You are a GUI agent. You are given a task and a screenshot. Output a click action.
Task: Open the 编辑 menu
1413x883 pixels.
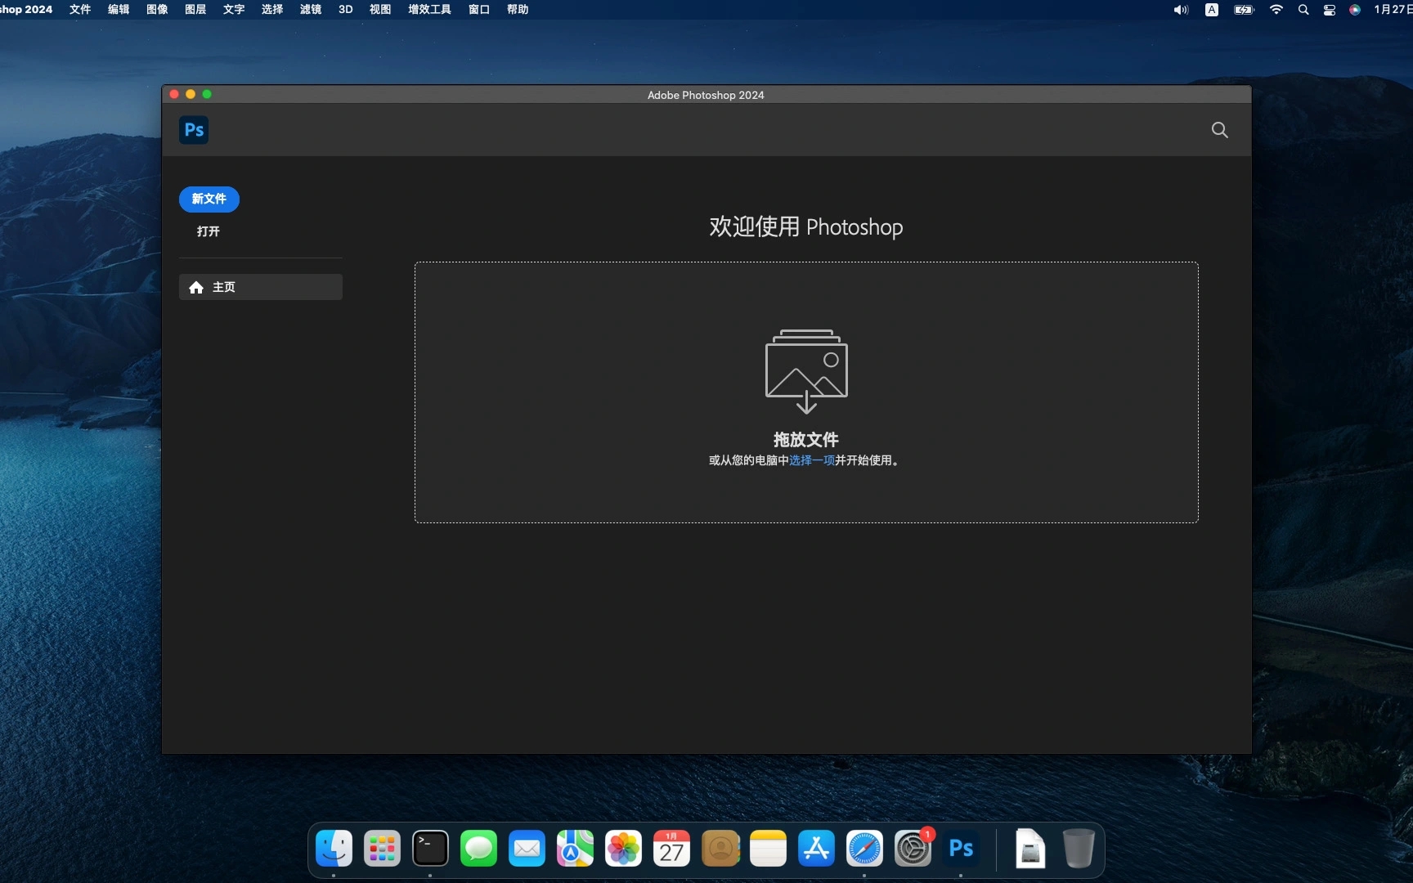pos(119,10)
